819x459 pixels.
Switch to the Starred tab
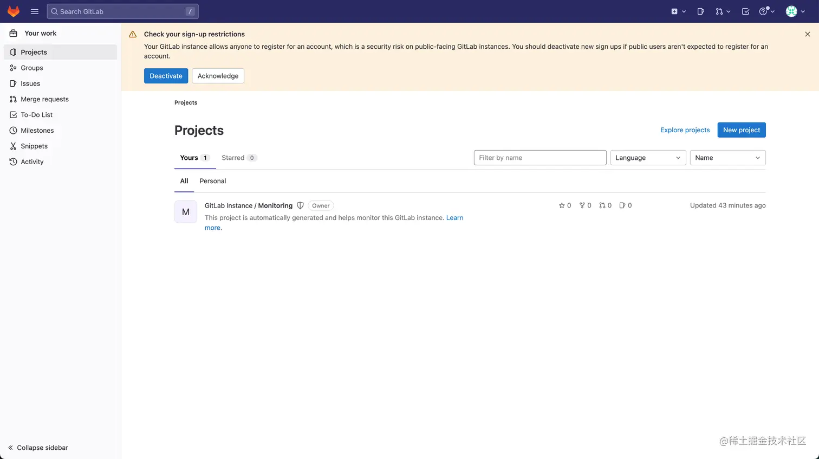pos(239,158)
